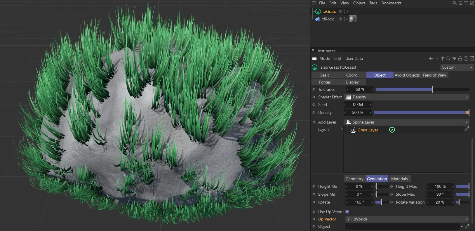Click the home icon in Object Manager

click(x=460, y=3)
